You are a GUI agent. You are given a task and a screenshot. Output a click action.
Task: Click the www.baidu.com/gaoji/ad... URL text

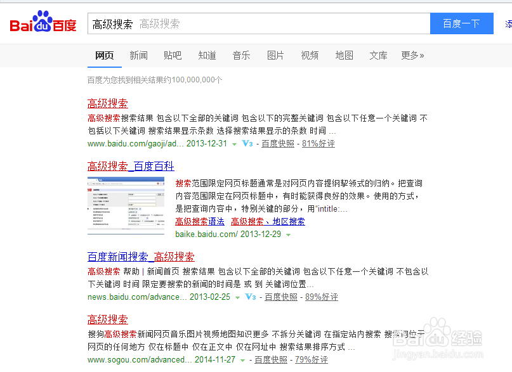[136, 143]
